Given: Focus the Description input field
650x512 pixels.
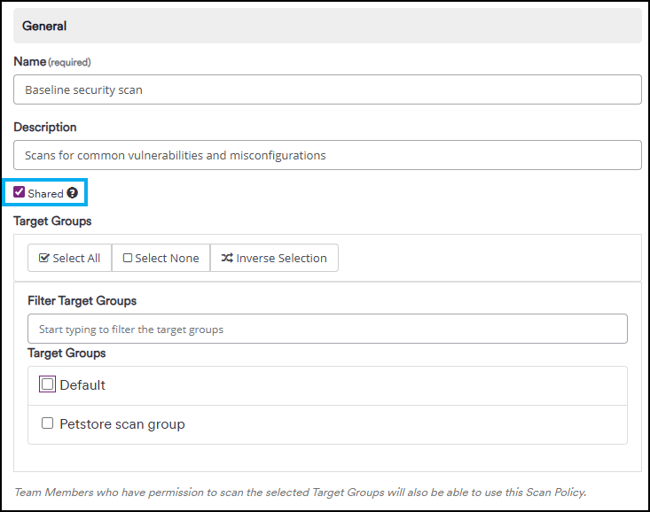Looking at the screenshot, I should [x=327, y=155].
